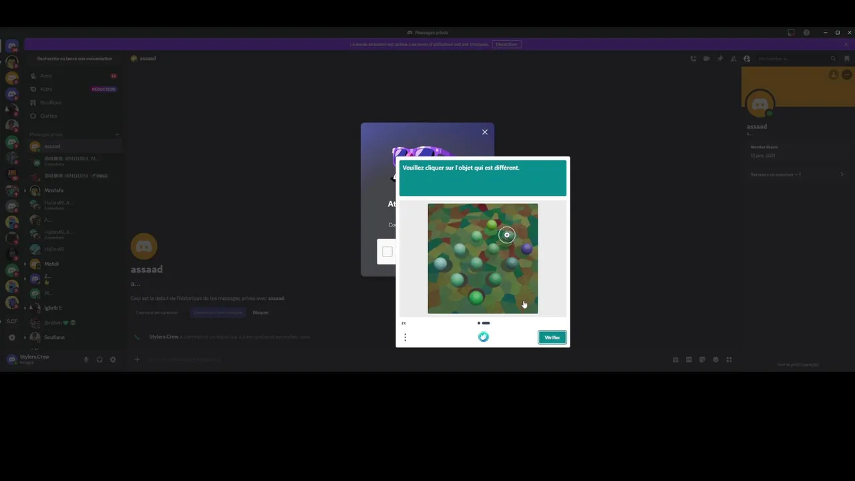Viewport: 855px width, 481px height.
Task: Open the S.CF server in server list
Action: coord(12,321)
